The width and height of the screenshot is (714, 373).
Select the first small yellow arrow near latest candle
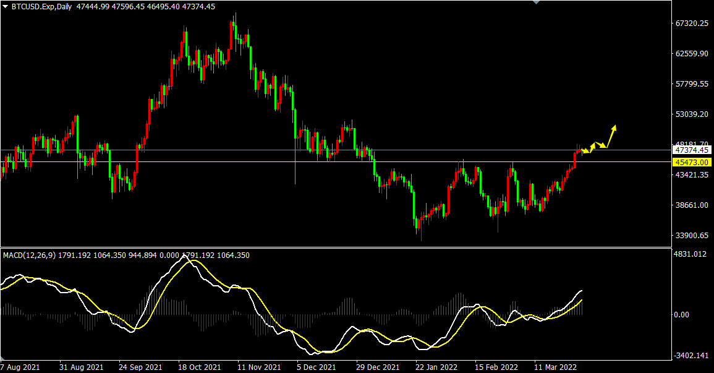[x=584, y=151]
